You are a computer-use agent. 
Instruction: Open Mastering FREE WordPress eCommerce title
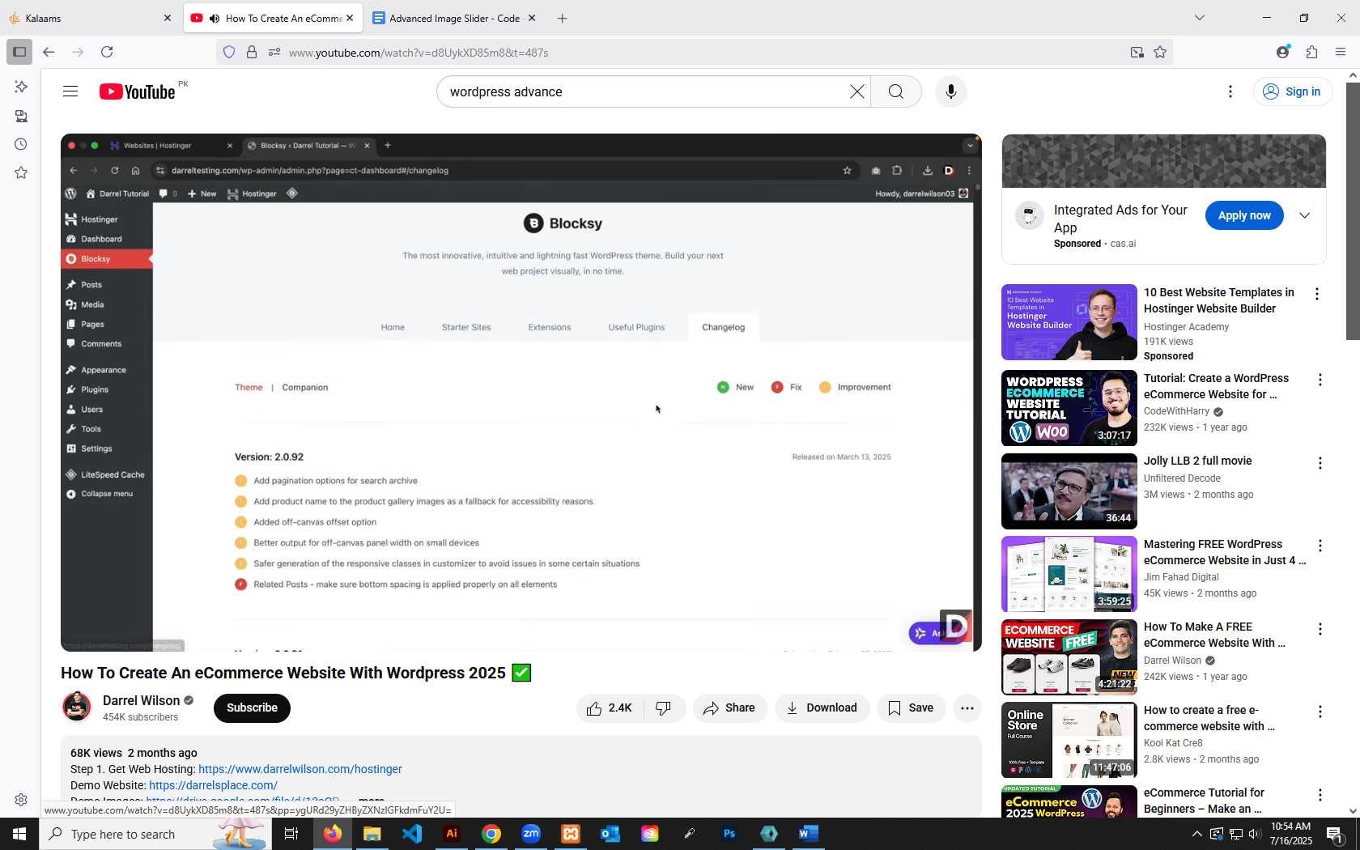pyautogui.click(x=1225, y=552)
